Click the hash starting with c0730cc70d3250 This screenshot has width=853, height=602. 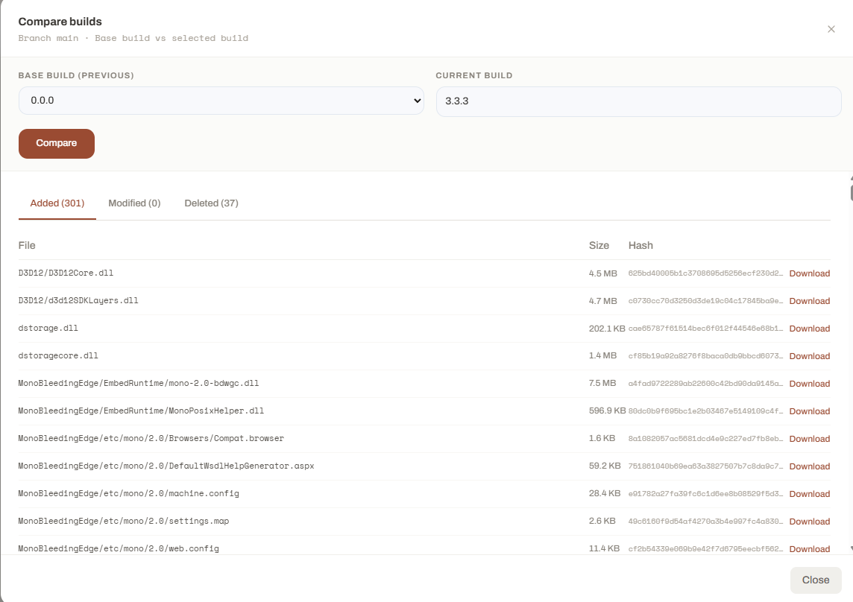pyautogui.click(x=705, y=301)
